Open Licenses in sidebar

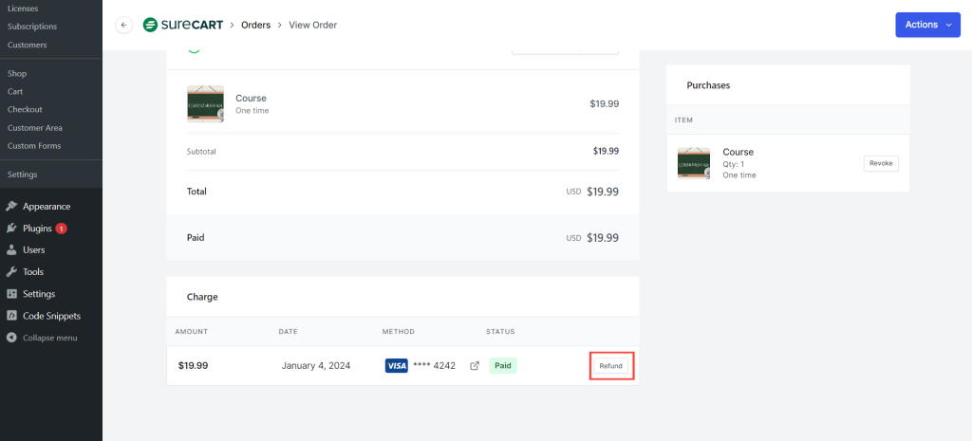point(23,9)
